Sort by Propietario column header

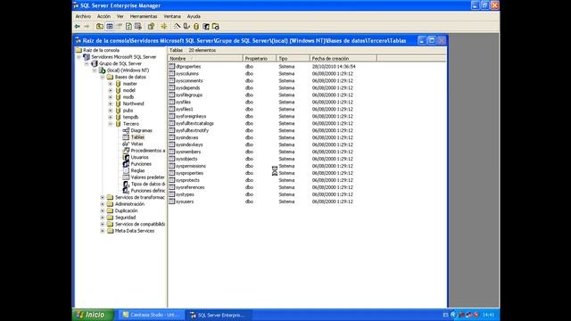coord(260,58)
